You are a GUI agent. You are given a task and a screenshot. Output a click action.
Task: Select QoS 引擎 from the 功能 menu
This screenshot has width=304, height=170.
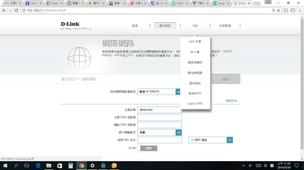point(195,42)
